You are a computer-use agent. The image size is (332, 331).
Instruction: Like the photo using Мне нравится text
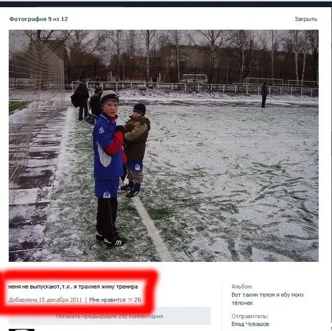click(107, 300)
